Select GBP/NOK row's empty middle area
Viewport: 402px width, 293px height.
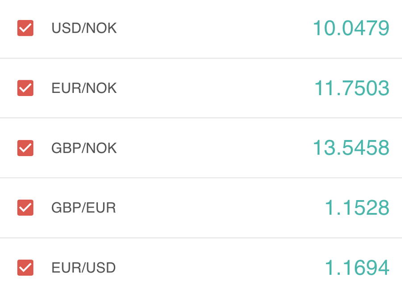click(x=214, y=148)
